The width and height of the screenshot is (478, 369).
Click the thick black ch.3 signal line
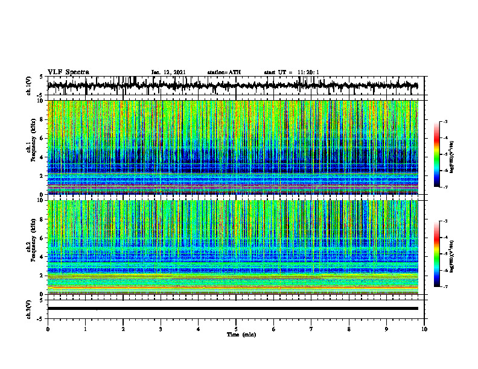tap(233, 309)
